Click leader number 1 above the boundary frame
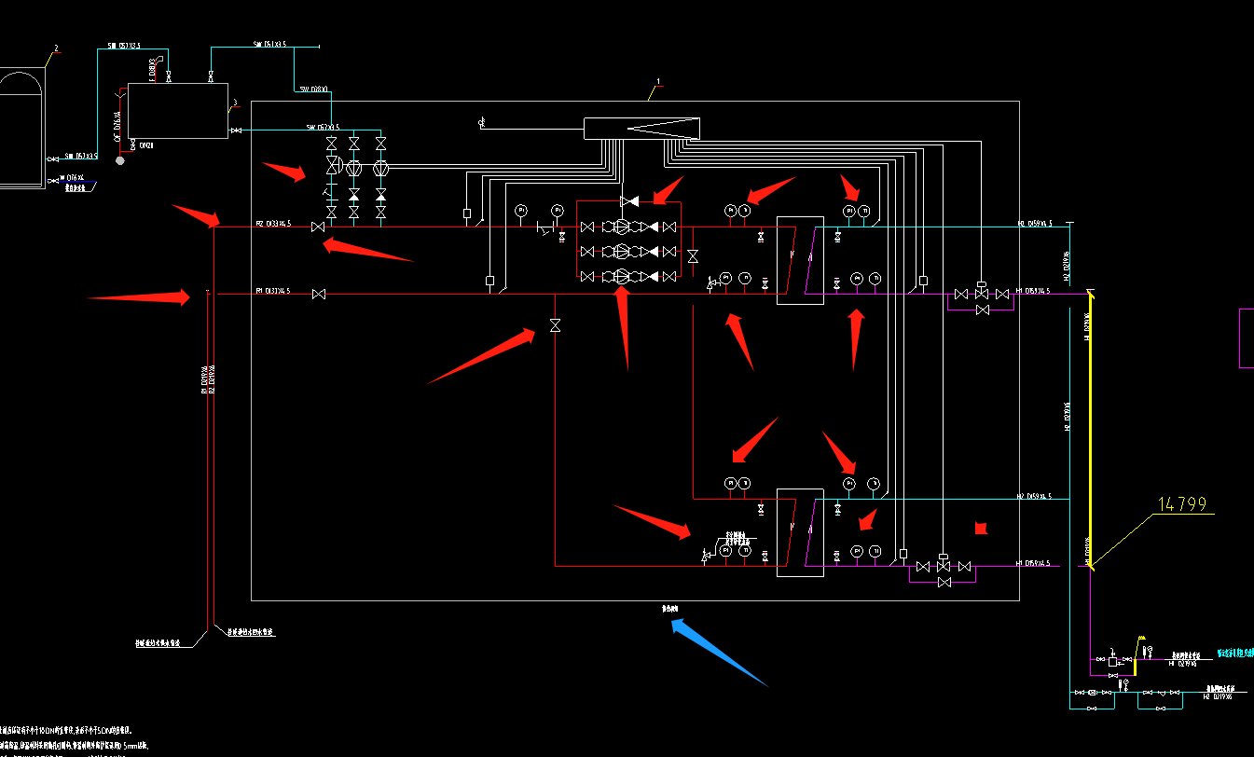1254x757 pixels. [x=658, y=82]
